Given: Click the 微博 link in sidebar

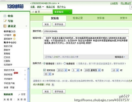Looking at the screenshot, I should click(6, 87).
